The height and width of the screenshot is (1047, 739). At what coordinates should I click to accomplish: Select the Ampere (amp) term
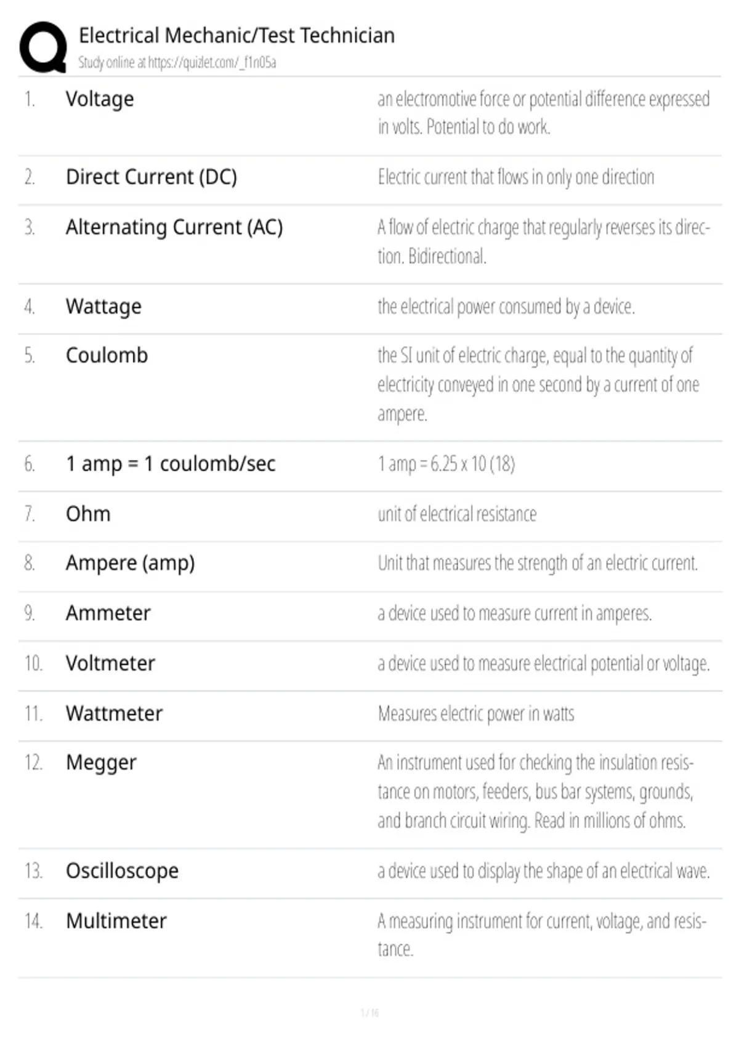[x=131, y=563]
